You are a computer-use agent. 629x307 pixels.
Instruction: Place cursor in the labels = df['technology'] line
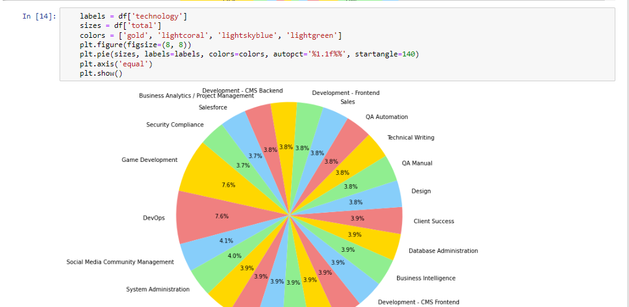[133, 17]
